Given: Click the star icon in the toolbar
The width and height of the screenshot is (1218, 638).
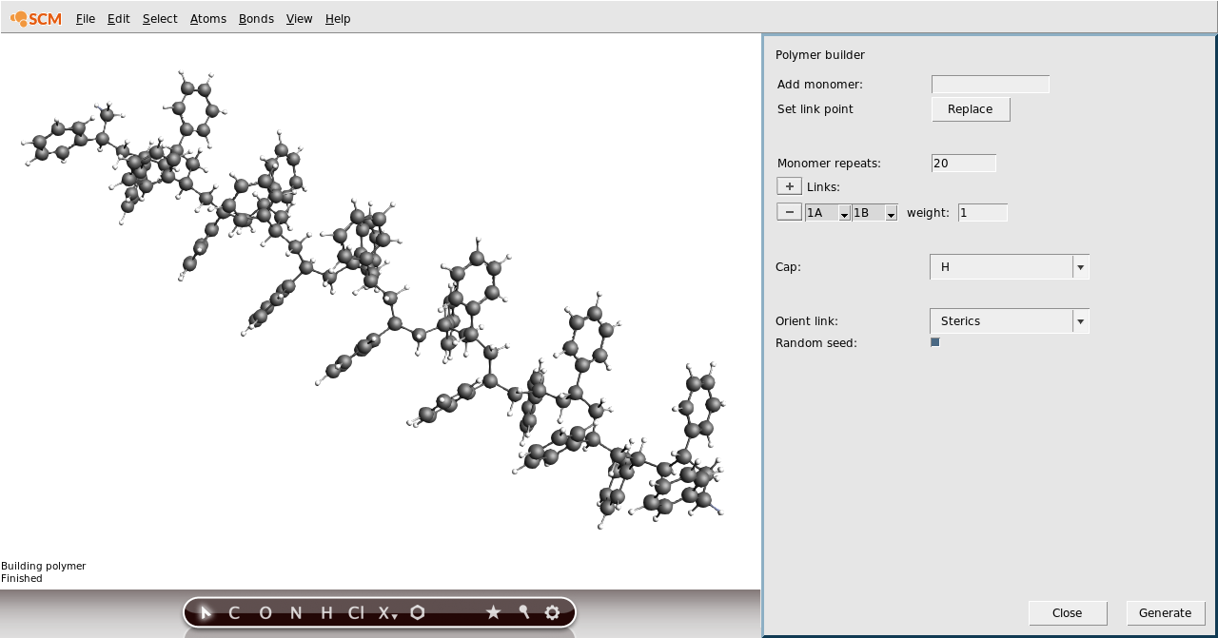Looking at the screenshot, I should (493, 612).
